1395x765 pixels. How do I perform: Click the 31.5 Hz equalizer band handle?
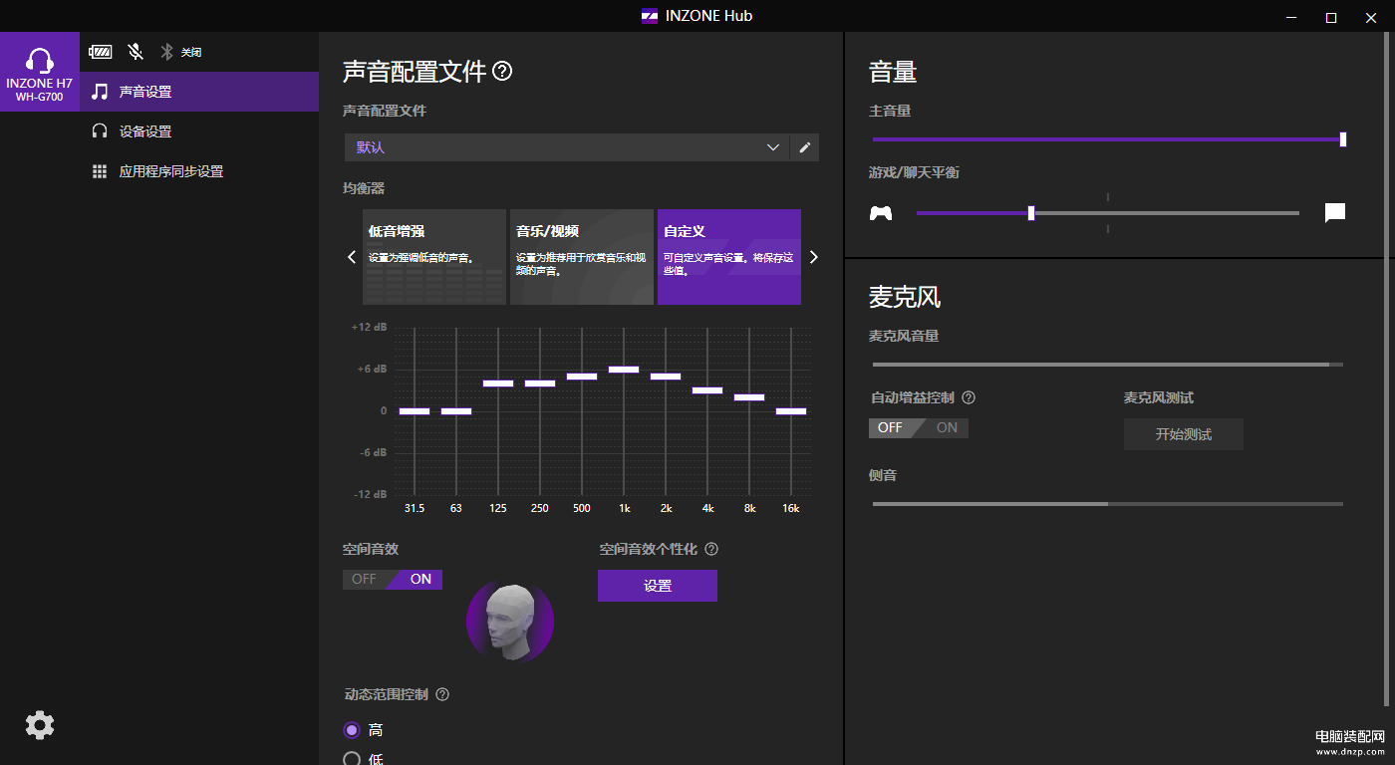tap(415, 411)
